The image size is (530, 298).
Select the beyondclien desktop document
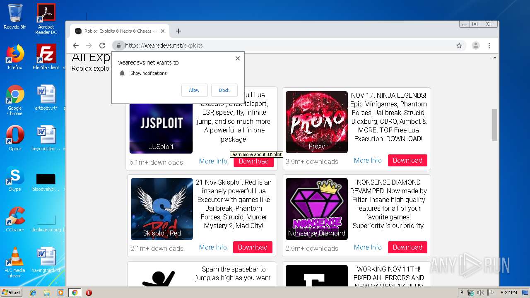46,138
